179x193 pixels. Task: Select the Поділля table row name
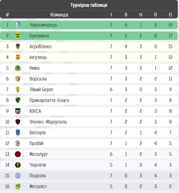tap(38, 176)
